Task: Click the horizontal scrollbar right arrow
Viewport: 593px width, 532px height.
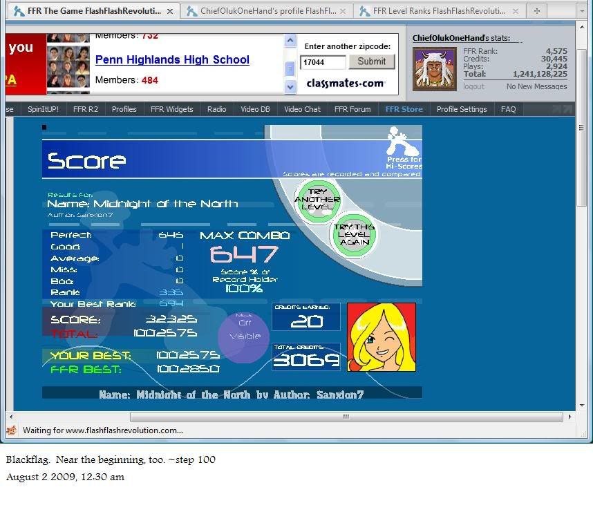Action: point(569,417)
